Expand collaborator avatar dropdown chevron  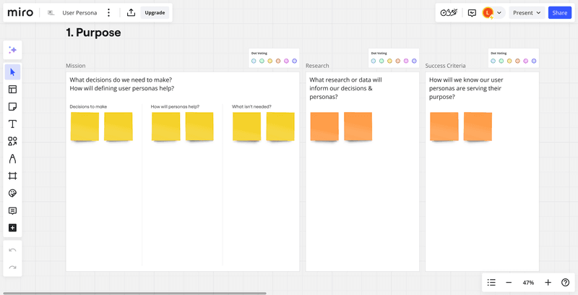[499, 13]
